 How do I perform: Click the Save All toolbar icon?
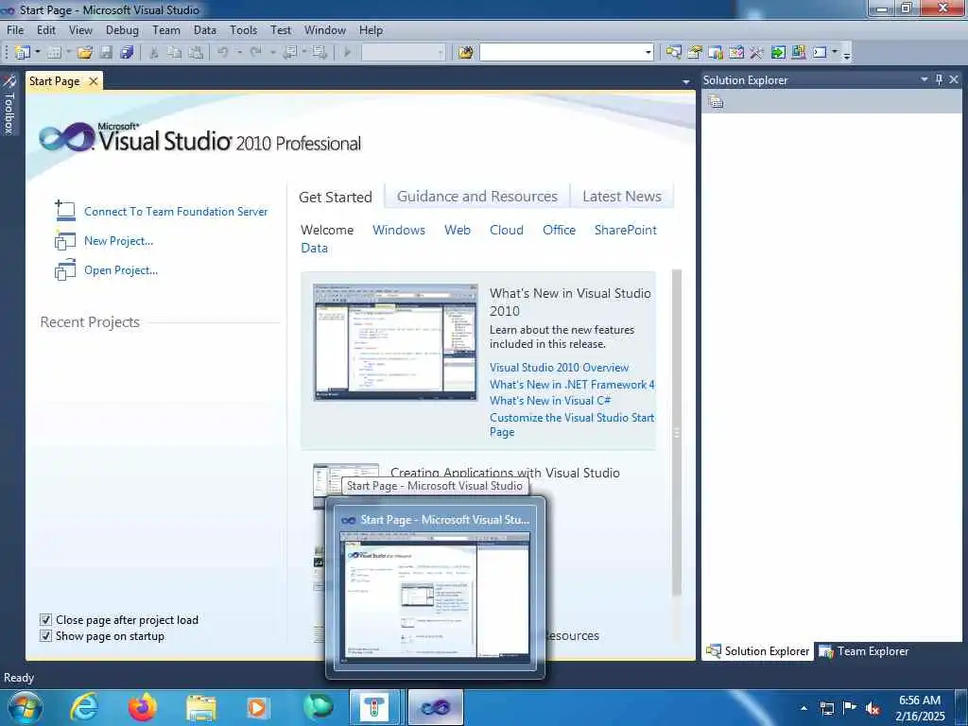127,53
